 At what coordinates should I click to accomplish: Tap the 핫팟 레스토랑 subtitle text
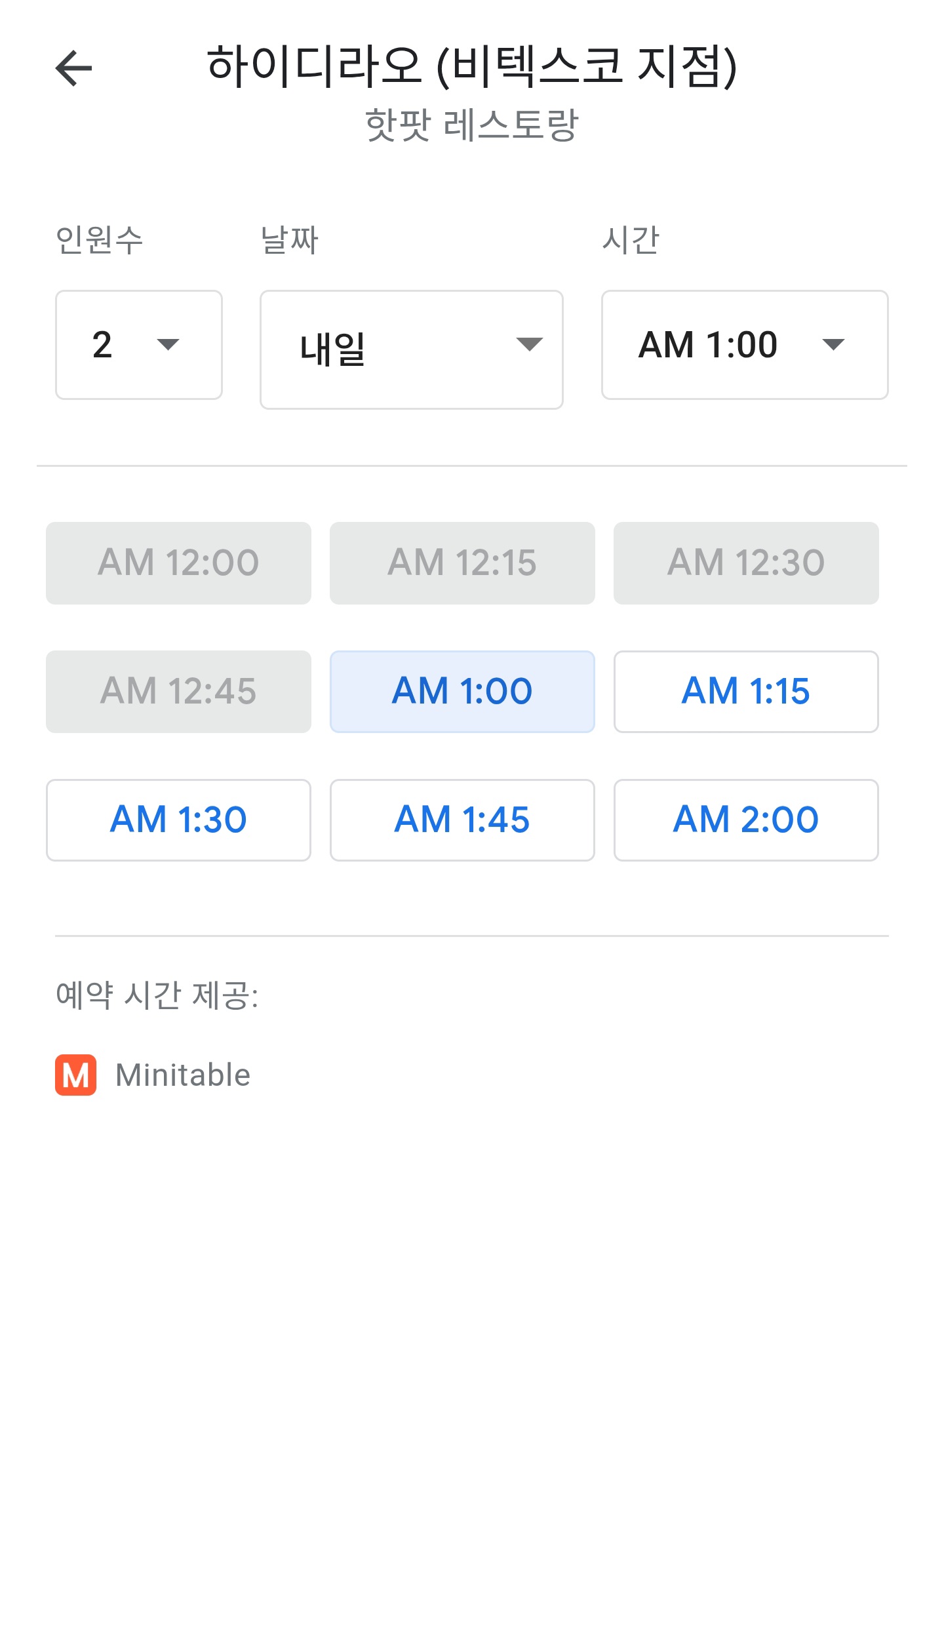coord(472,125)
